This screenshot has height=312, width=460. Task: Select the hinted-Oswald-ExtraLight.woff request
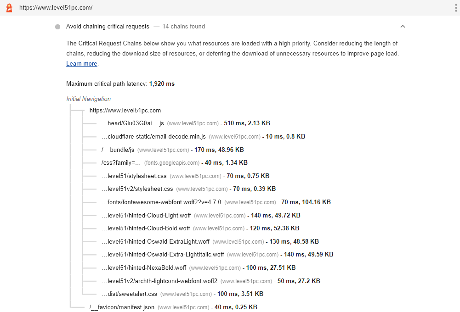click(x=155, y=242)
